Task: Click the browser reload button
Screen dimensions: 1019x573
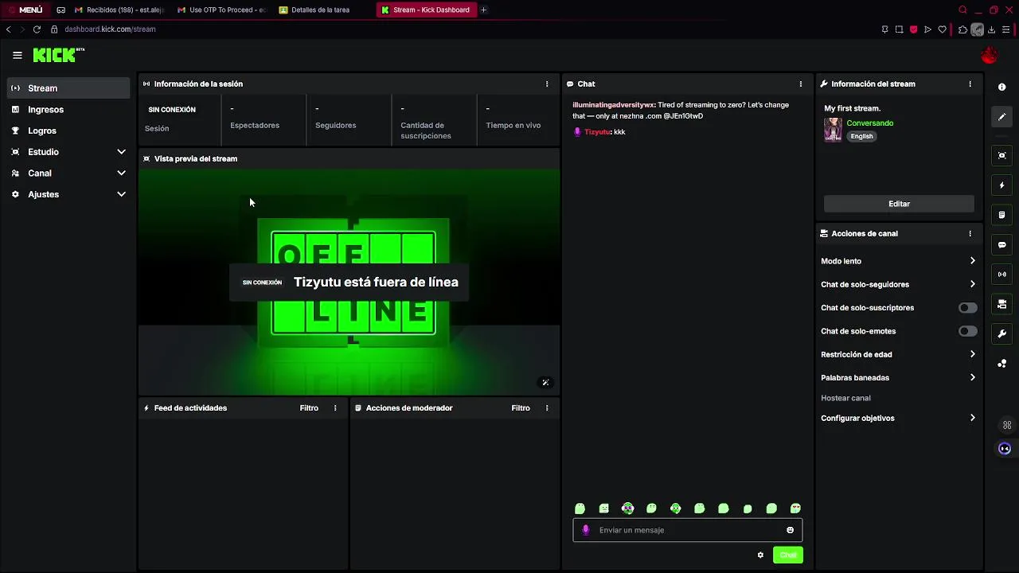Action: [x=37, y=29]
